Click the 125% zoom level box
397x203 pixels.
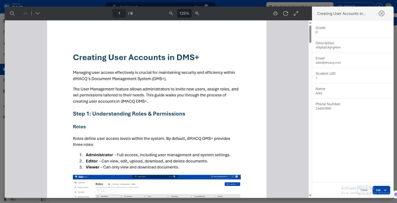[x=184, y=13]
